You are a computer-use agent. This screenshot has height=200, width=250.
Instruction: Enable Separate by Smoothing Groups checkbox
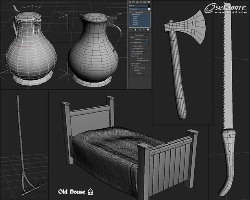(x=135, y=61)
